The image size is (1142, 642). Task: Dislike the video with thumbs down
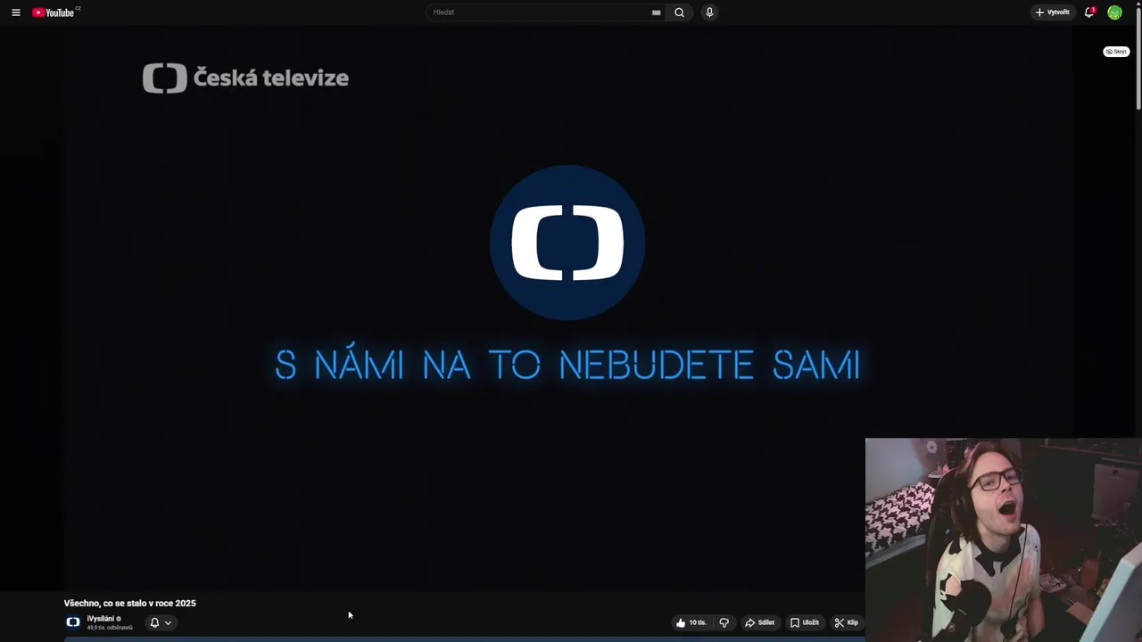724,622
